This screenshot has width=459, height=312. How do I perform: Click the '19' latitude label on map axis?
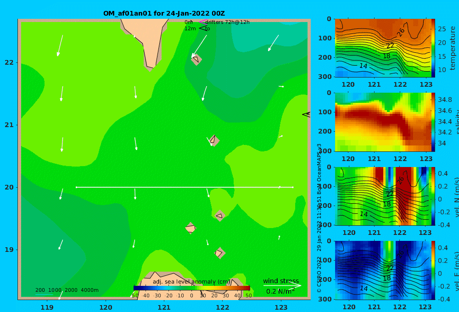pyautogui.click(x=9, y=250)
